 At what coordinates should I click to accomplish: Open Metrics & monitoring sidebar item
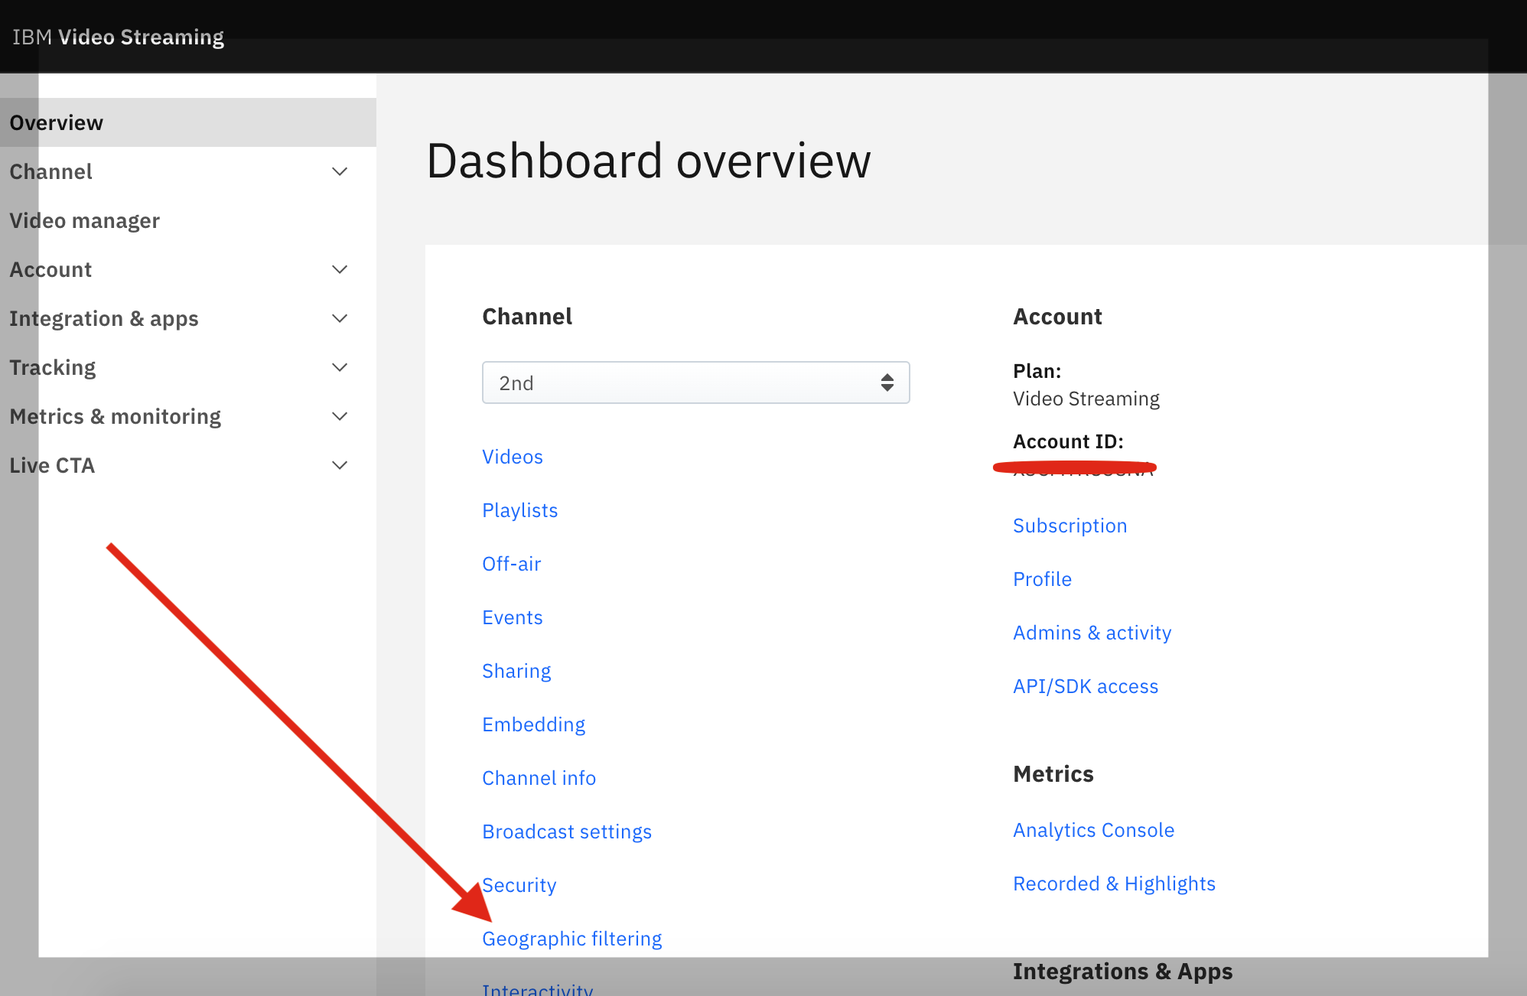[x=115, y=416]
